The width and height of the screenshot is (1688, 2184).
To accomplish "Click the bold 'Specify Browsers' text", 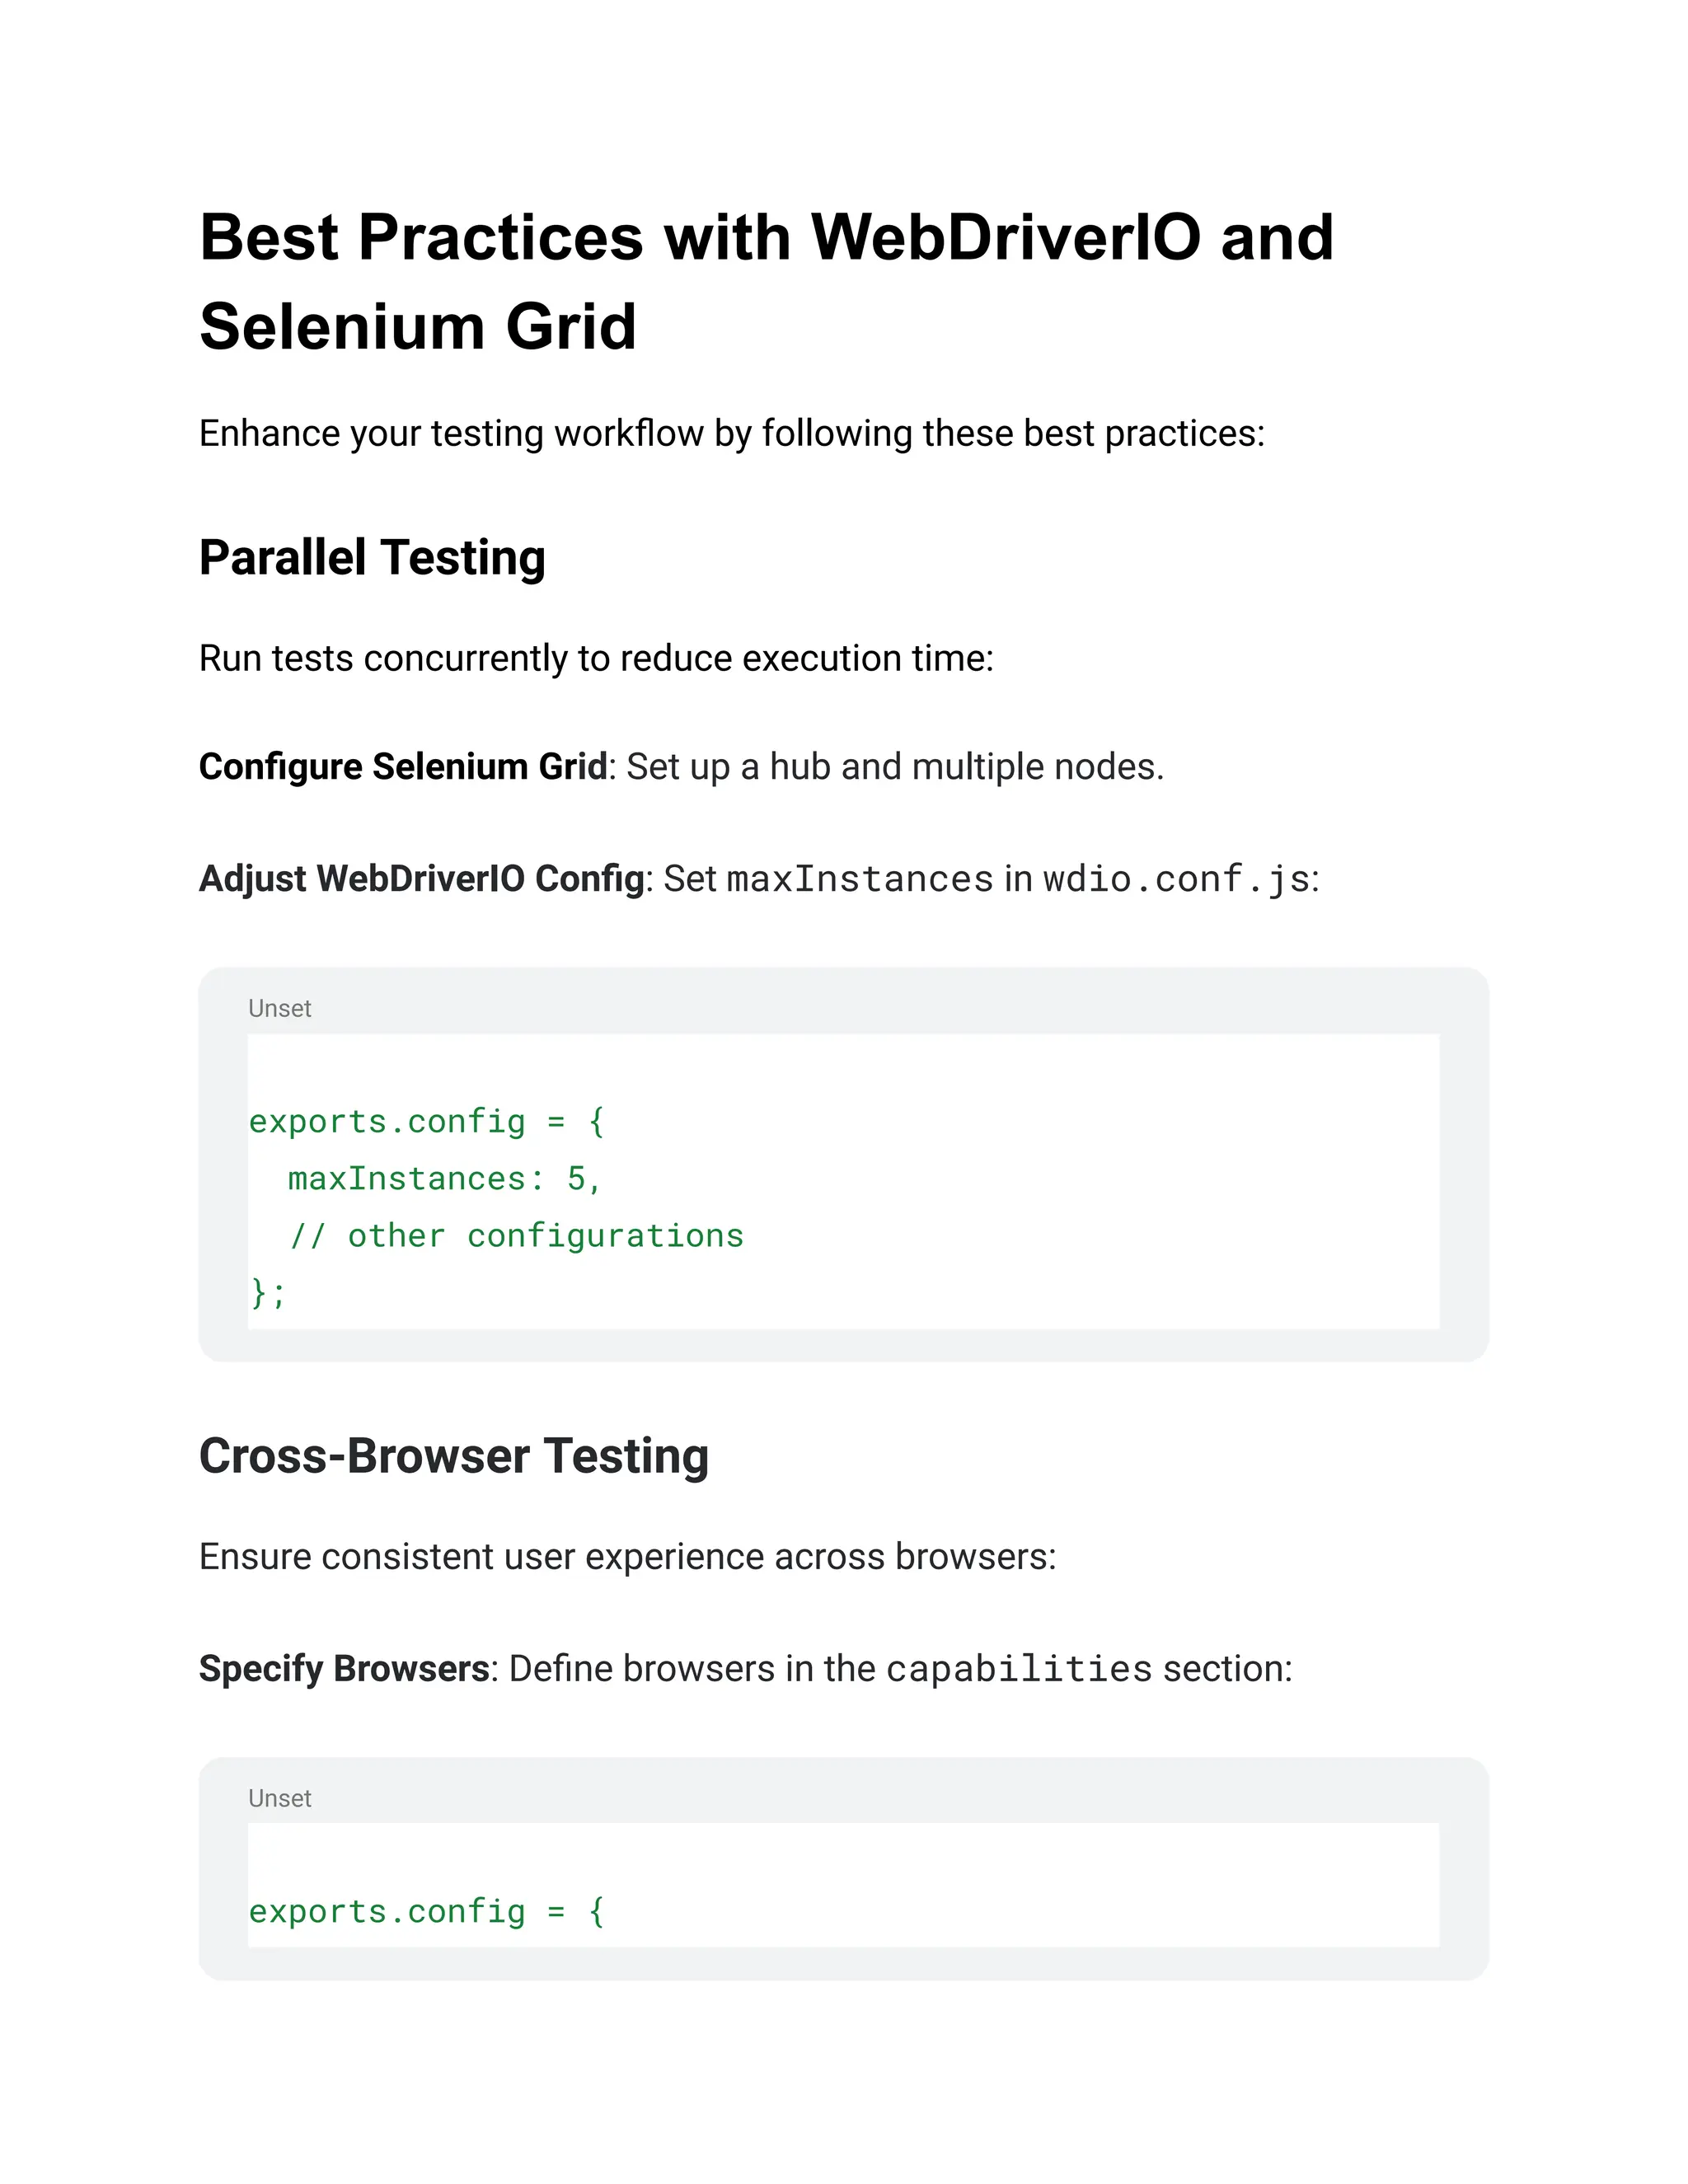I will pyautogui.click(x=344, y=1669).
